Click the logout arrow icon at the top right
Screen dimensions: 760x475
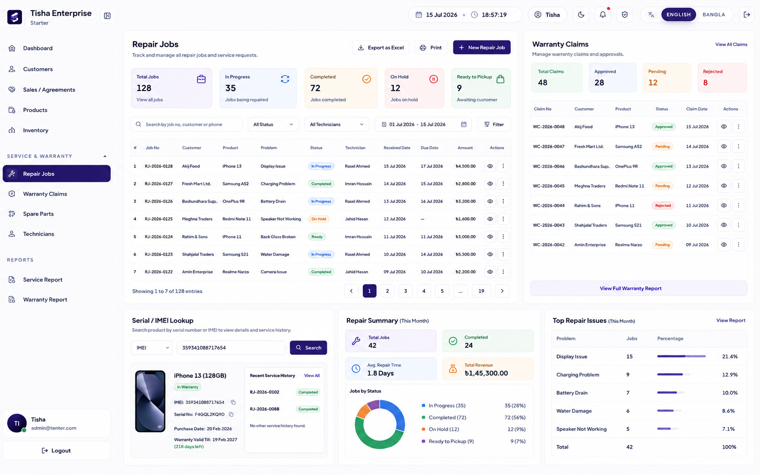747,14
